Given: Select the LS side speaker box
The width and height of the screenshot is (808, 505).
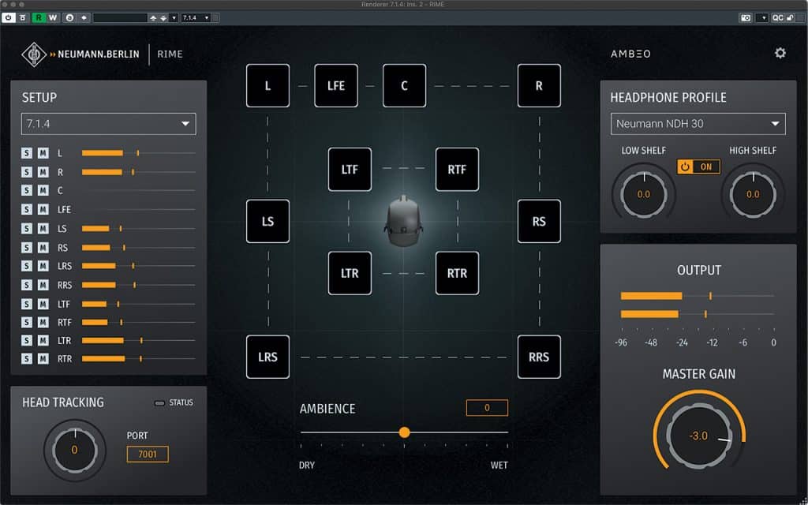Looking at the screenshot, I should coord(268,222).
